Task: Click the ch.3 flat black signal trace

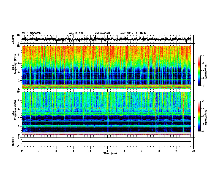Action: point(106,141)
